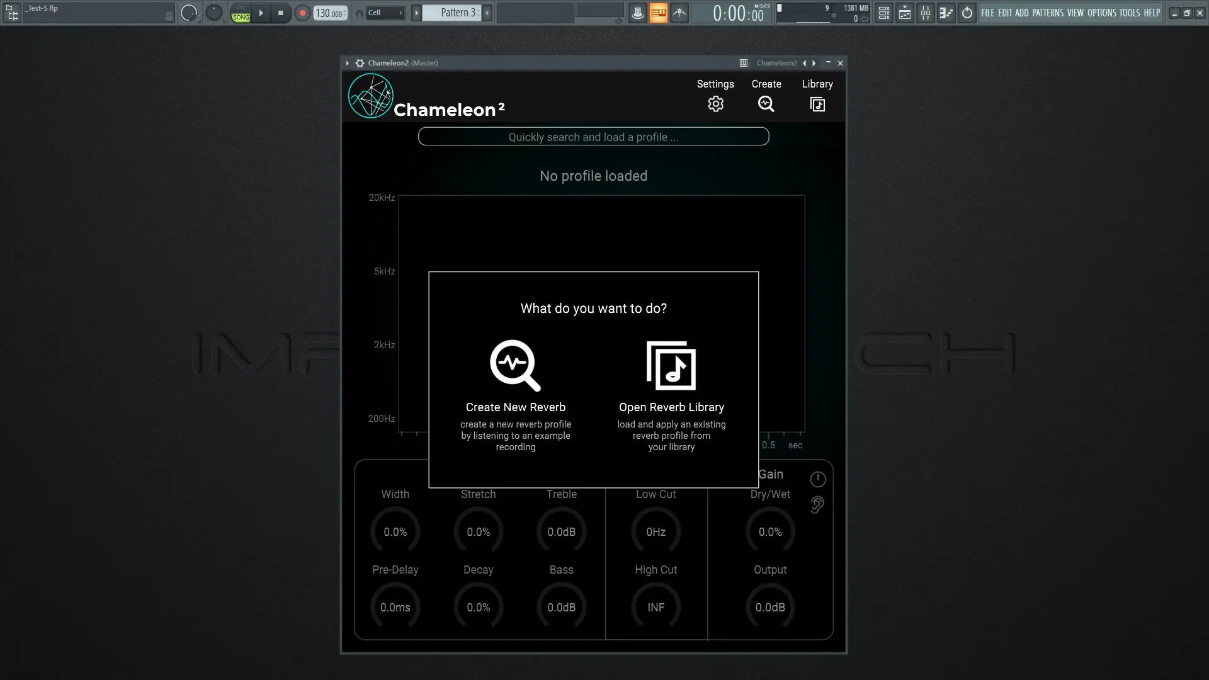
Task: Open the PATTERNS menu
Action: coord(1048,13)
